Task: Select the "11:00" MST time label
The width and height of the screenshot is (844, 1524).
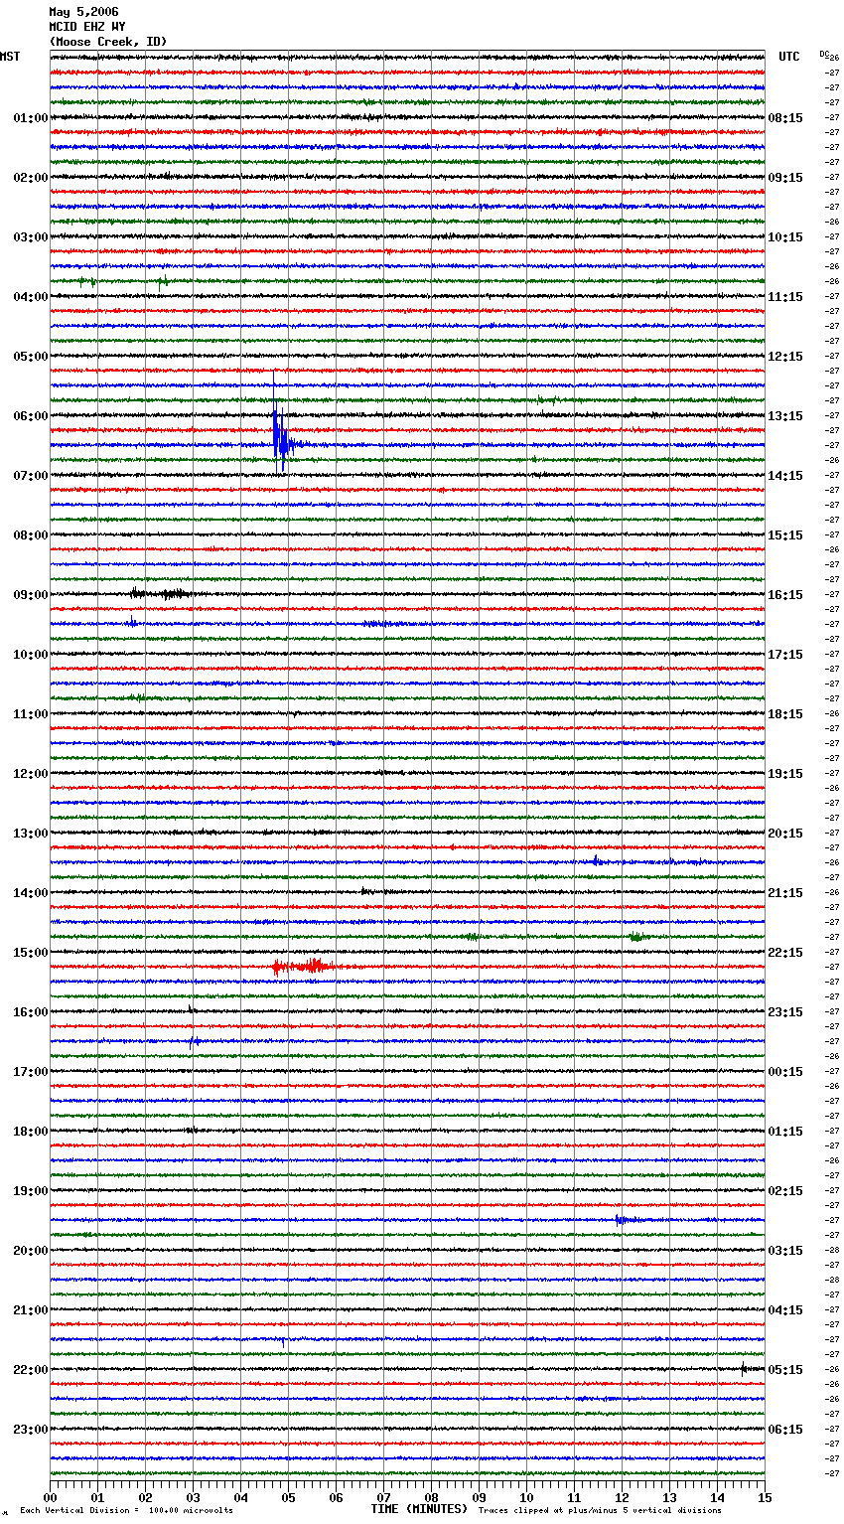Action: [x=31, y=714]
